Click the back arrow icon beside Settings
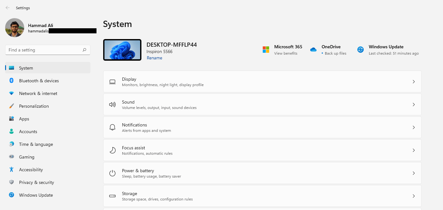Screen dimensions: 443x210 [x=8, y=8]
